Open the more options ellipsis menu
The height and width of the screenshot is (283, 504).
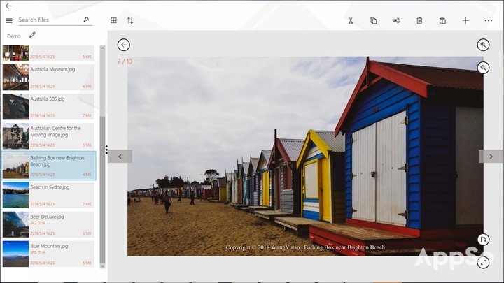click(x=489, y=20)
